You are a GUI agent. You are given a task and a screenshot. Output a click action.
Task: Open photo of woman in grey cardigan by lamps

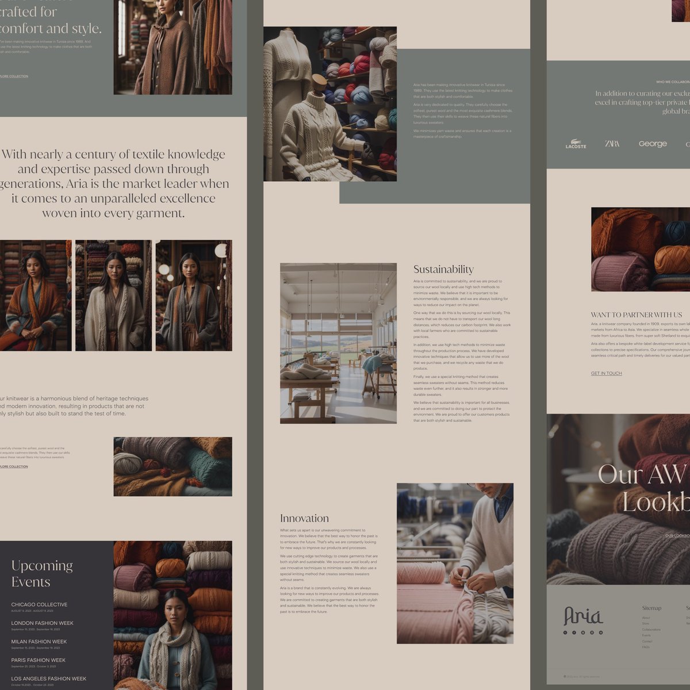[194, 296]
